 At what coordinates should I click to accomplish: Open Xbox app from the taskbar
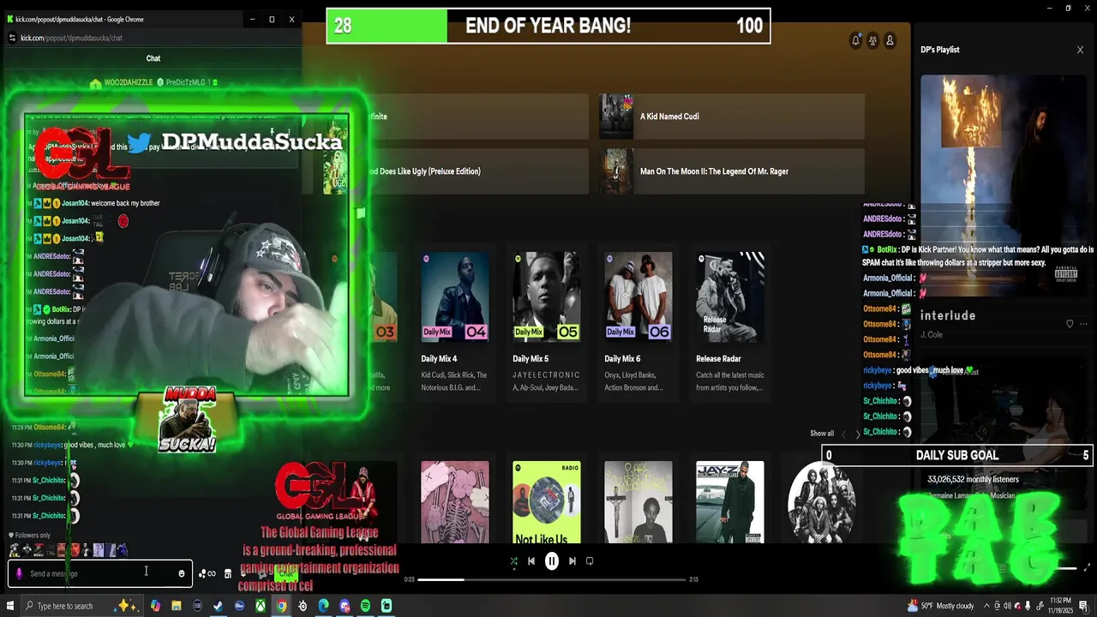click(x=261, y=606)
